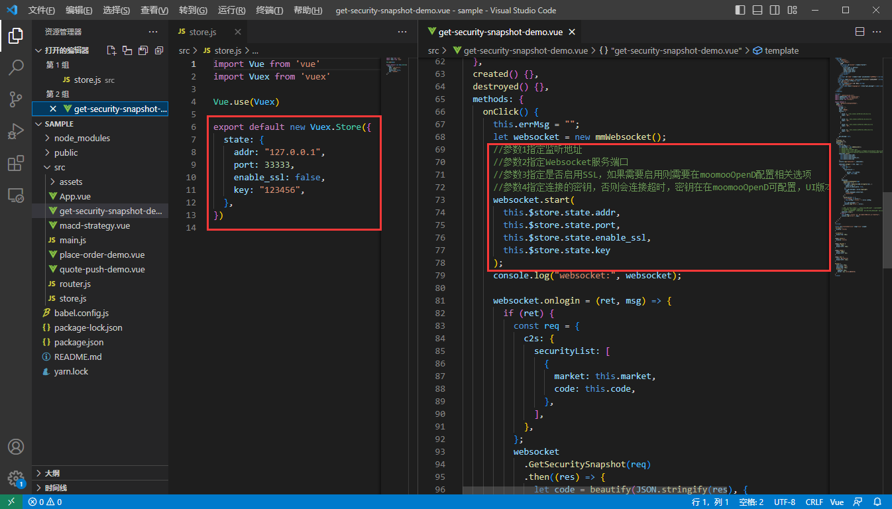The image size is (892, 509).
Task: Click the CRLF line ending indicator
Action: point(814,502)
